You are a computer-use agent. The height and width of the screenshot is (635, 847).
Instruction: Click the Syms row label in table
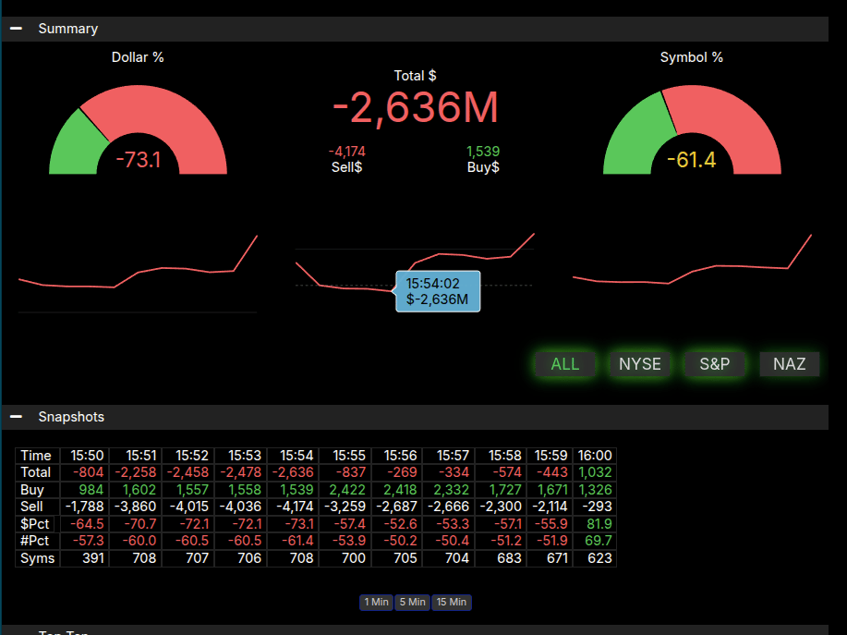pyautogui.click(x=37, y=558)
